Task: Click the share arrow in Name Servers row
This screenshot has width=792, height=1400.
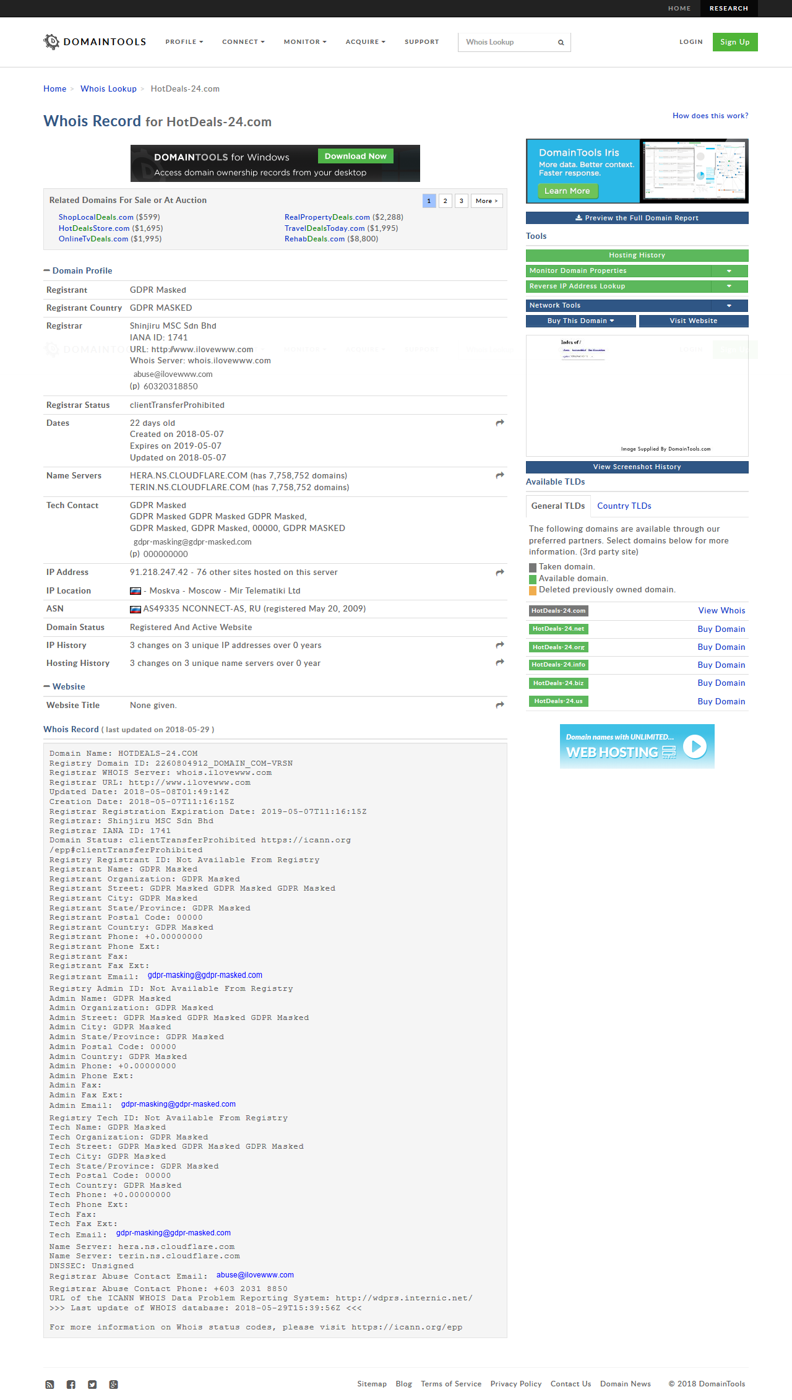Action: click(x=500, y=475)
